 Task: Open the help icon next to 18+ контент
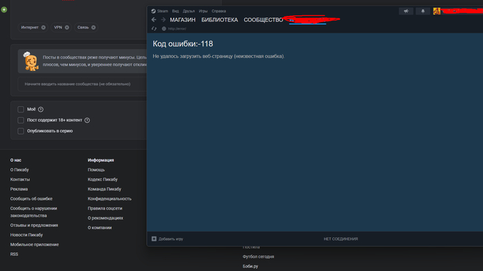click(87, 120)
